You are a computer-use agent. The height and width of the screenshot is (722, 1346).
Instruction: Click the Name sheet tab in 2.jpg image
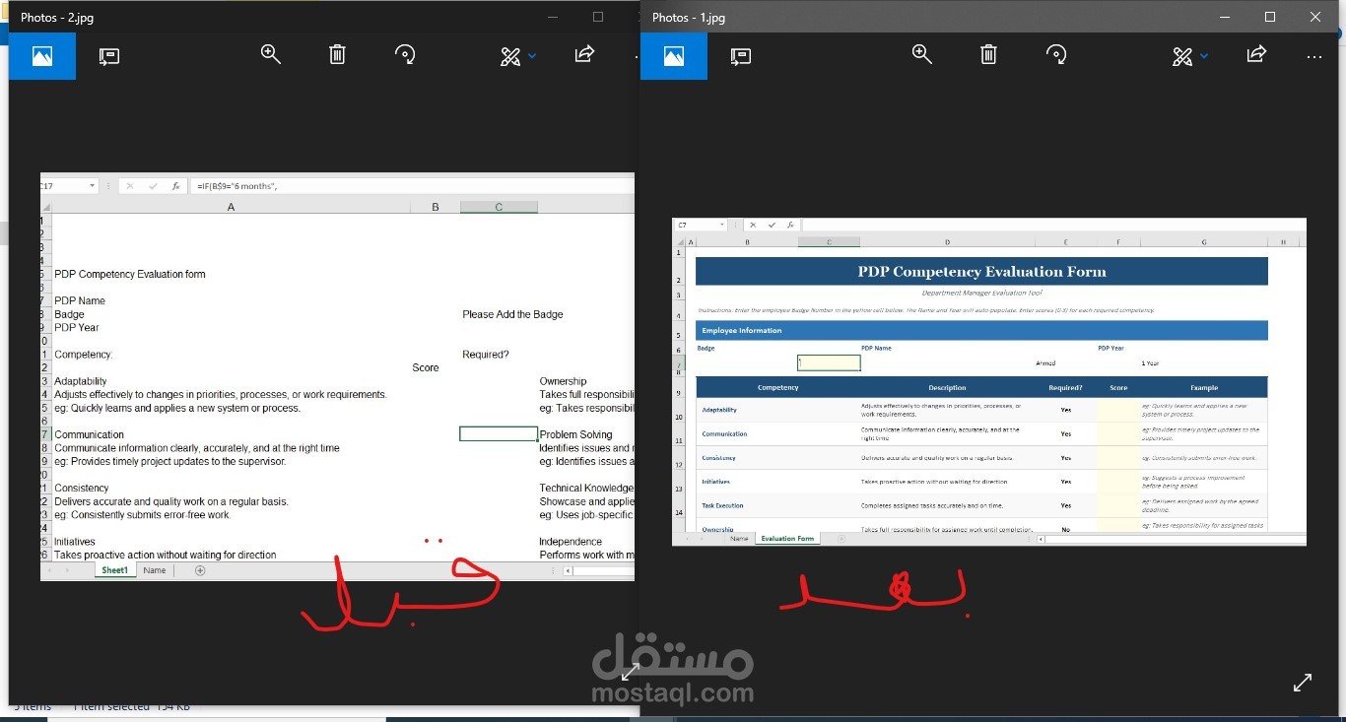[x=155, y=570]
